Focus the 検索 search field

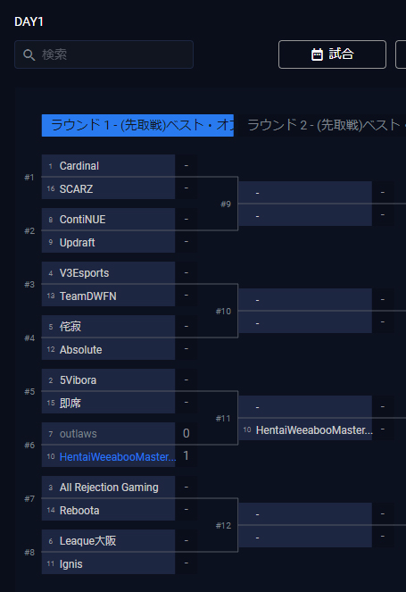click(104, 54)
